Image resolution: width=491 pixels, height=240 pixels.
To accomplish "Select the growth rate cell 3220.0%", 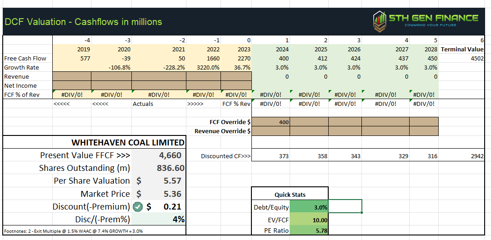I will (x=203, y=67).
